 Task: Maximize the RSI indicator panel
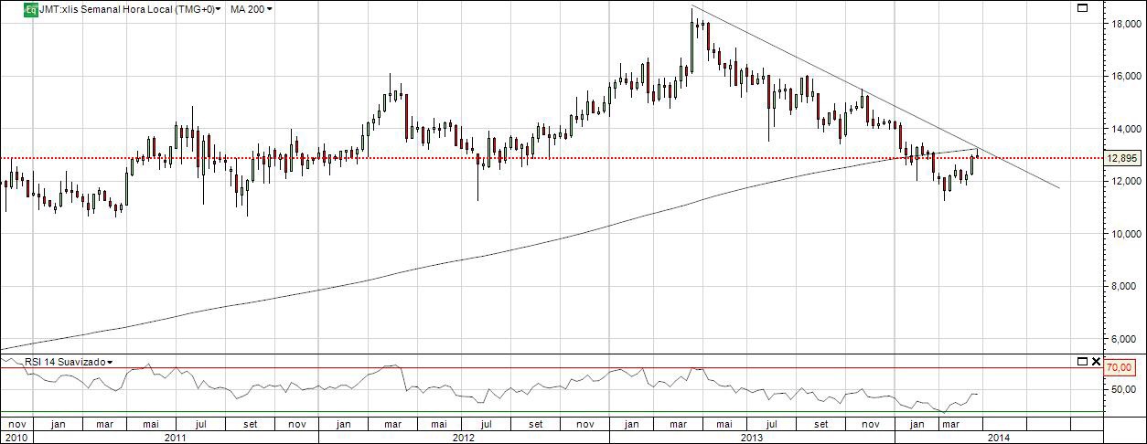tap(1082, 362)
